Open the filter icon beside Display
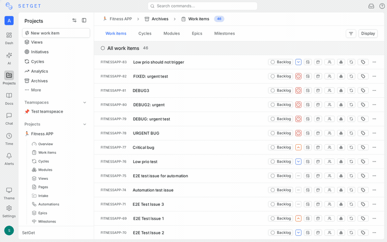The width and height of the screenshot is (387, 242). [351, 34]
